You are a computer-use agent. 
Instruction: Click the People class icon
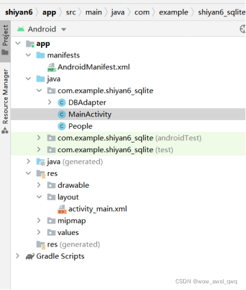61,126
